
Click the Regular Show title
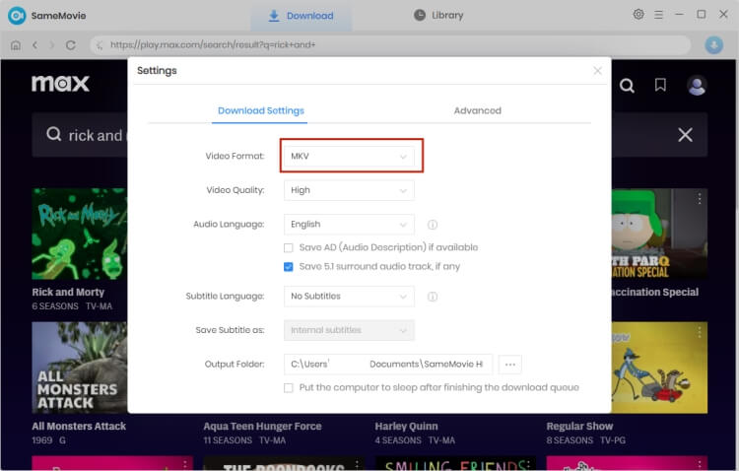tap(579, 427)
